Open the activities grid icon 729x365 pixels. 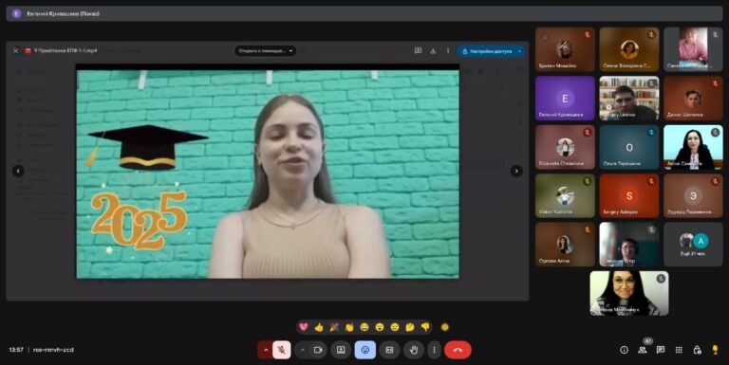pyautogui.click(x=679, y=350)
